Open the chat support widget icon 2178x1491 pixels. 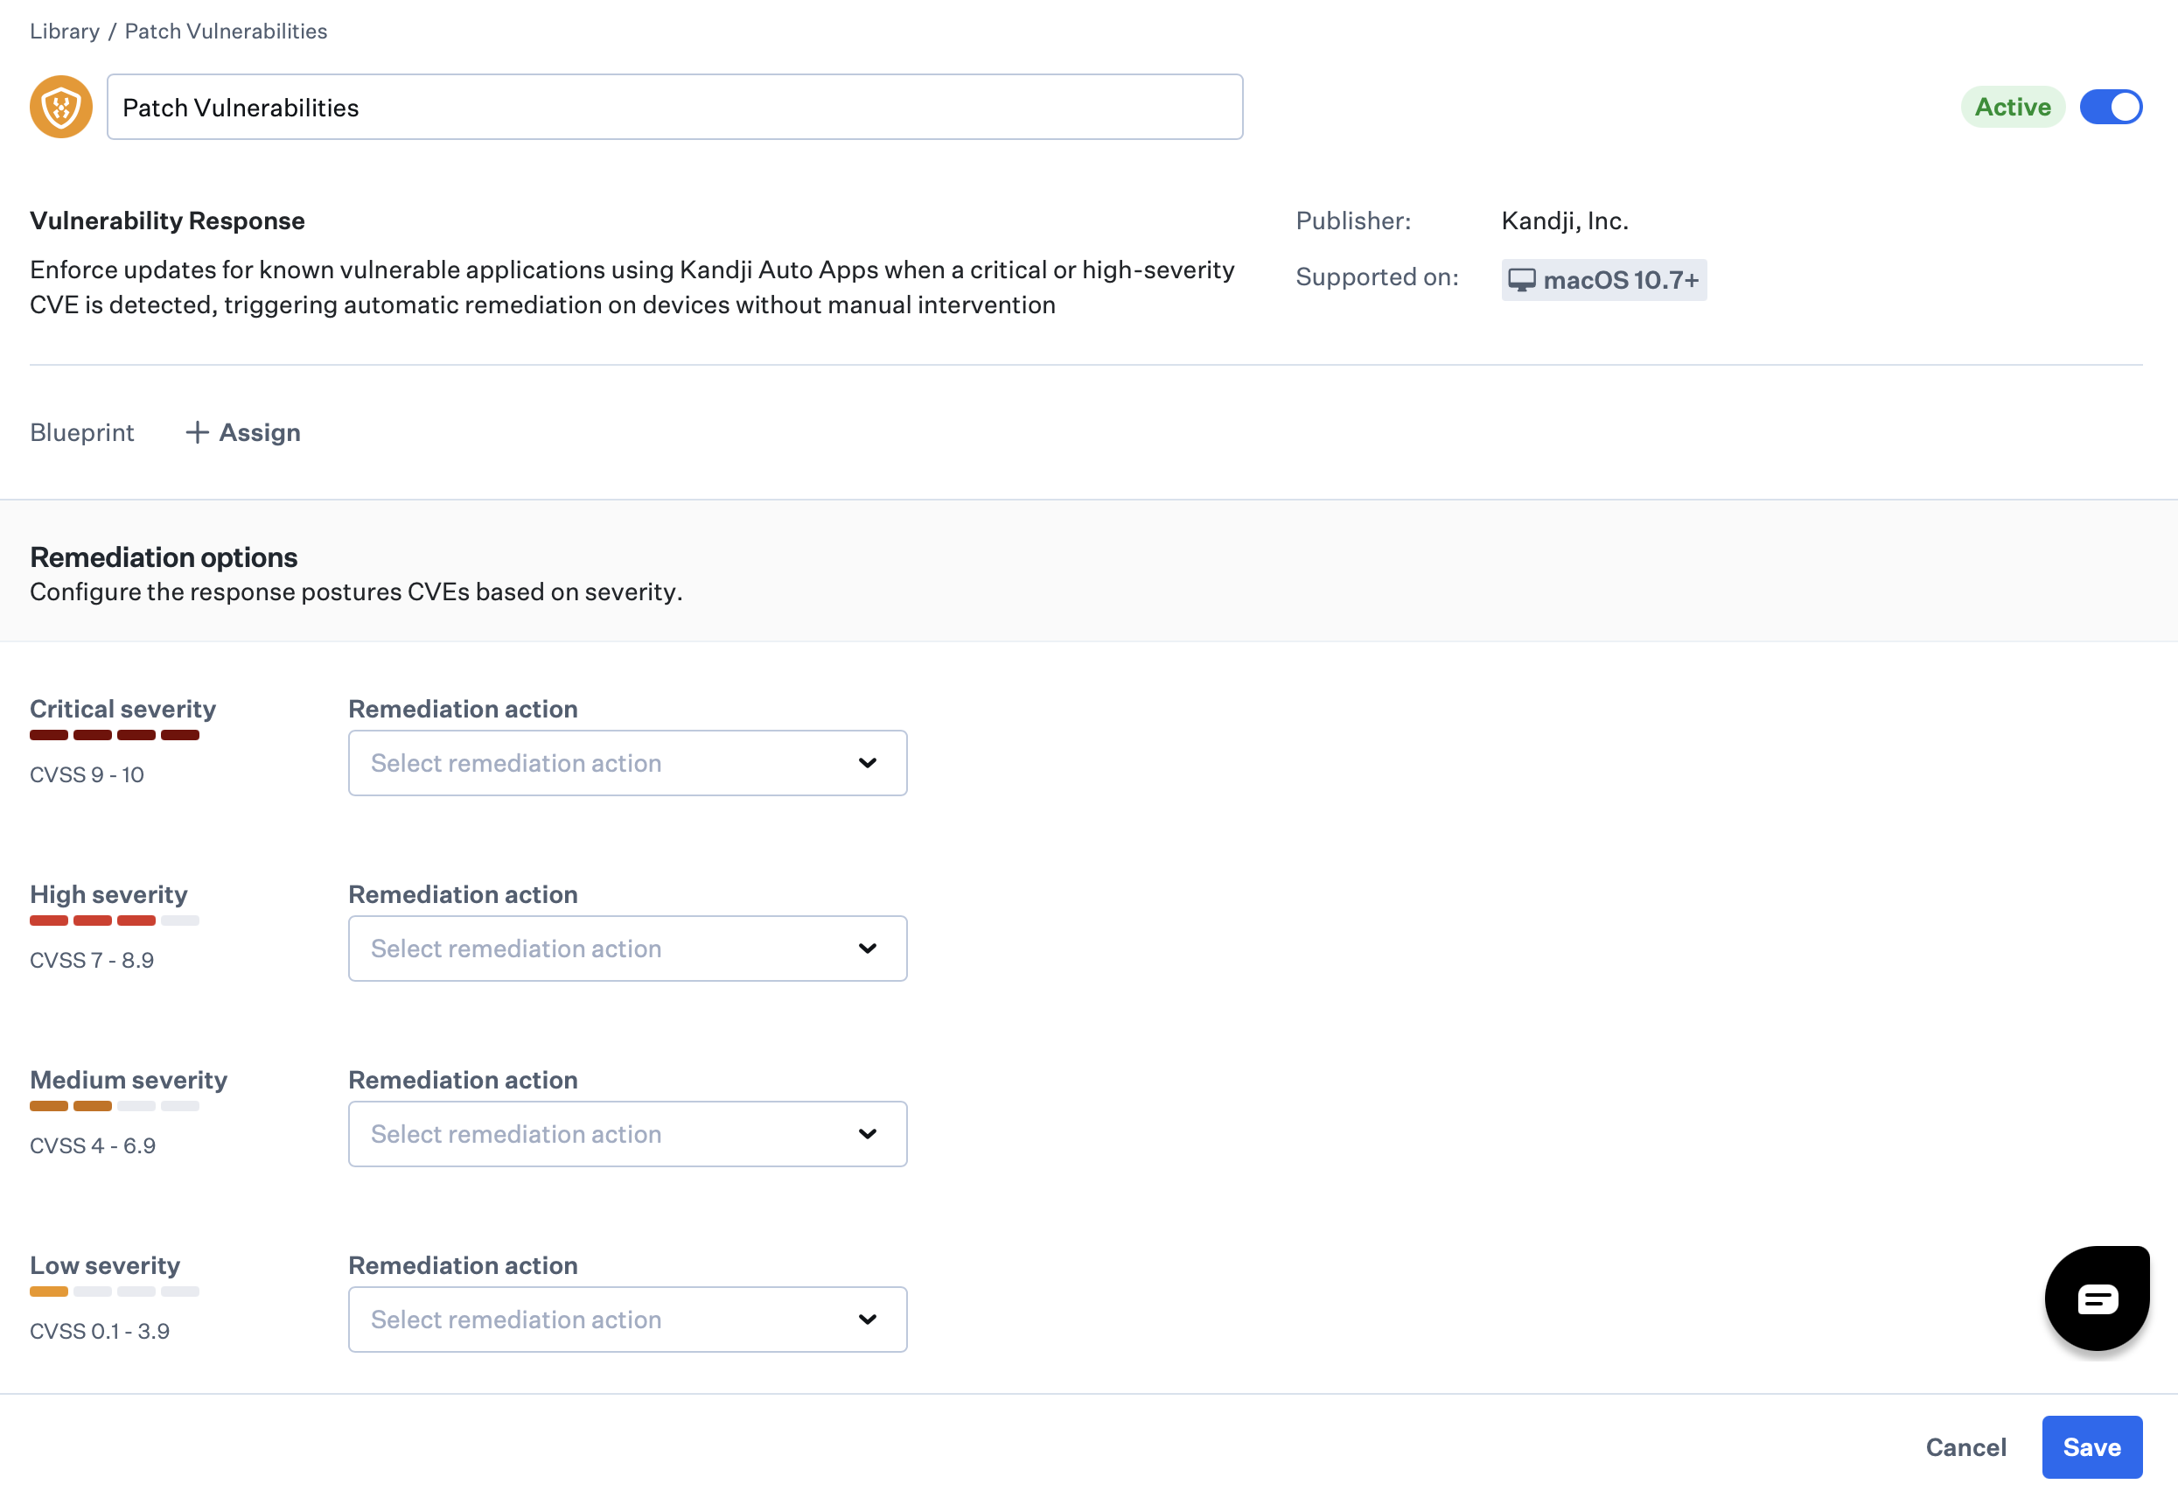[2097, 1298]
